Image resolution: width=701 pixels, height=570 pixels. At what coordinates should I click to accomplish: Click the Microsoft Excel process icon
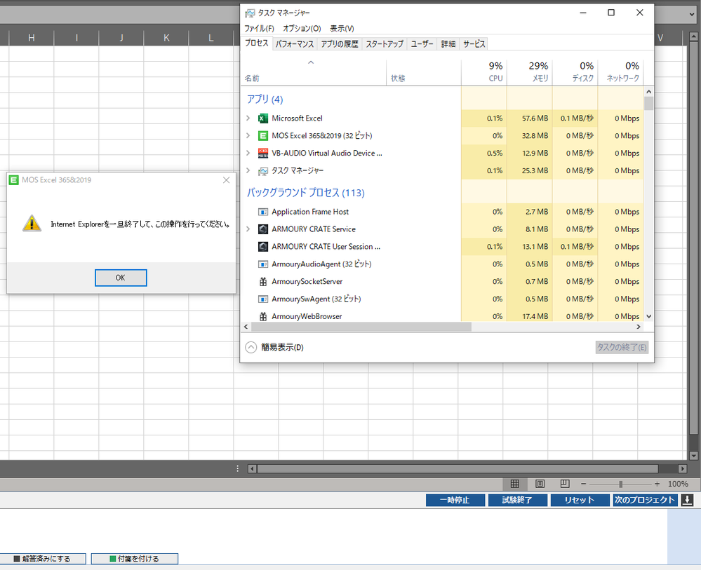263,118
